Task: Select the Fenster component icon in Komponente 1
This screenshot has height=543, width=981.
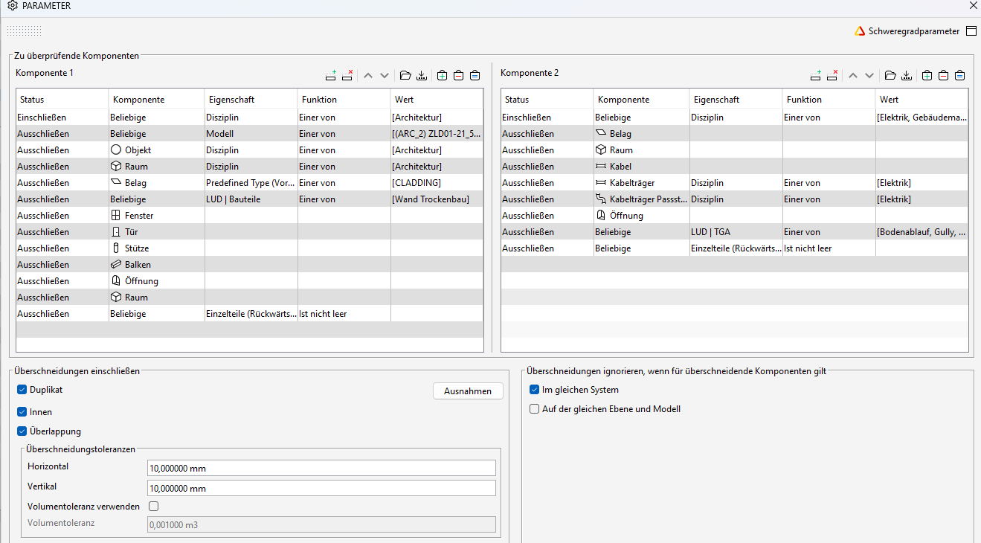Action: (x=115, y=216)
